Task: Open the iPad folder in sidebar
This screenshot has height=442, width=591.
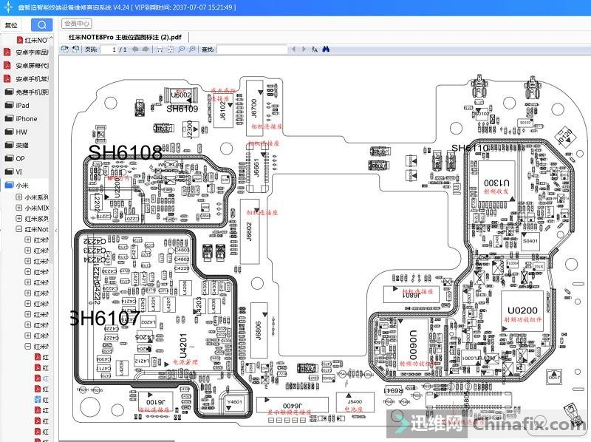Action: pyautogui.click(x=22, y=105)
